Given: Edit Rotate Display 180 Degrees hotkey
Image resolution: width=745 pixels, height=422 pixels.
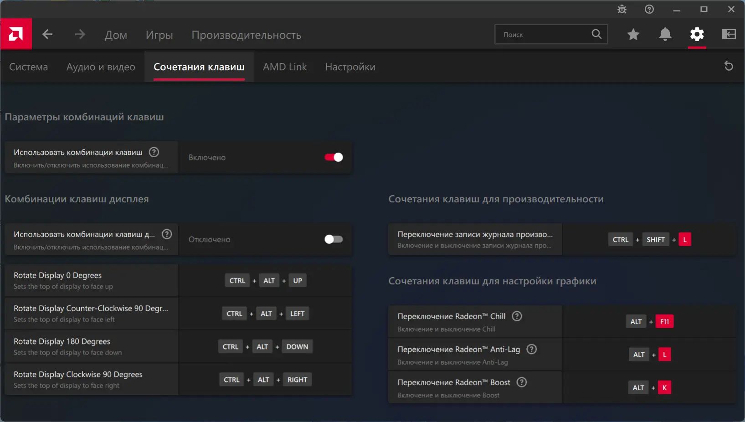Looking at the screenshot, I should pos(266,347).
